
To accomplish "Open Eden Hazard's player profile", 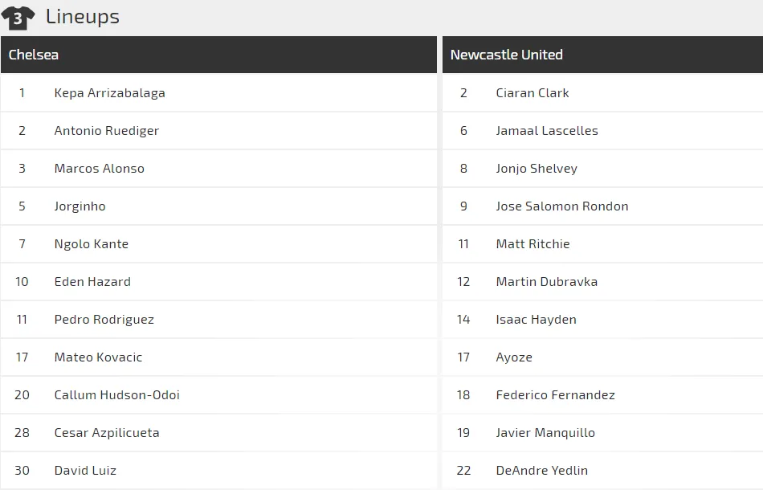I will 92,282.
